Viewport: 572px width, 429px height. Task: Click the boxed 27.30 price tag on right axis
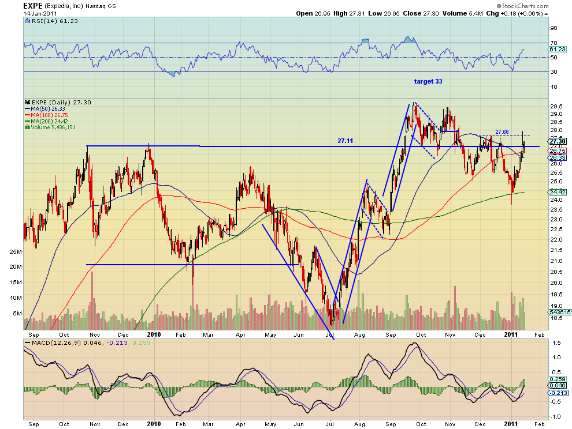(558, 141)
